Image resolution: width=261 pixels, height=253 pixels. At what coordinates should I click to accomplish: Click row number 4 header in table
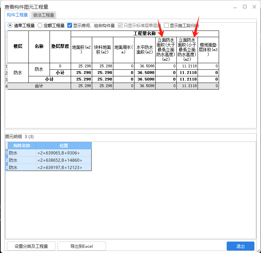[6, 86]
